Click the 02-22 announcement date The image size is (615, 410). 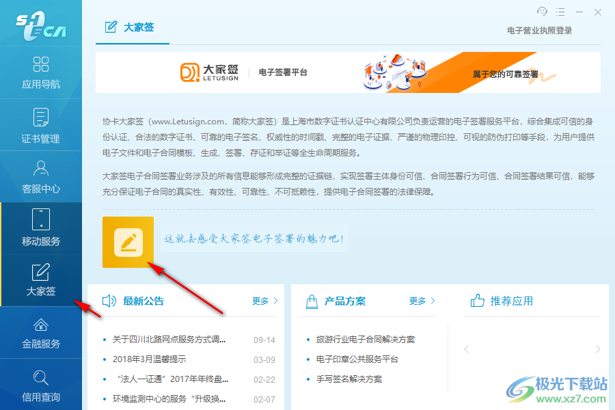tap(264, 380)
